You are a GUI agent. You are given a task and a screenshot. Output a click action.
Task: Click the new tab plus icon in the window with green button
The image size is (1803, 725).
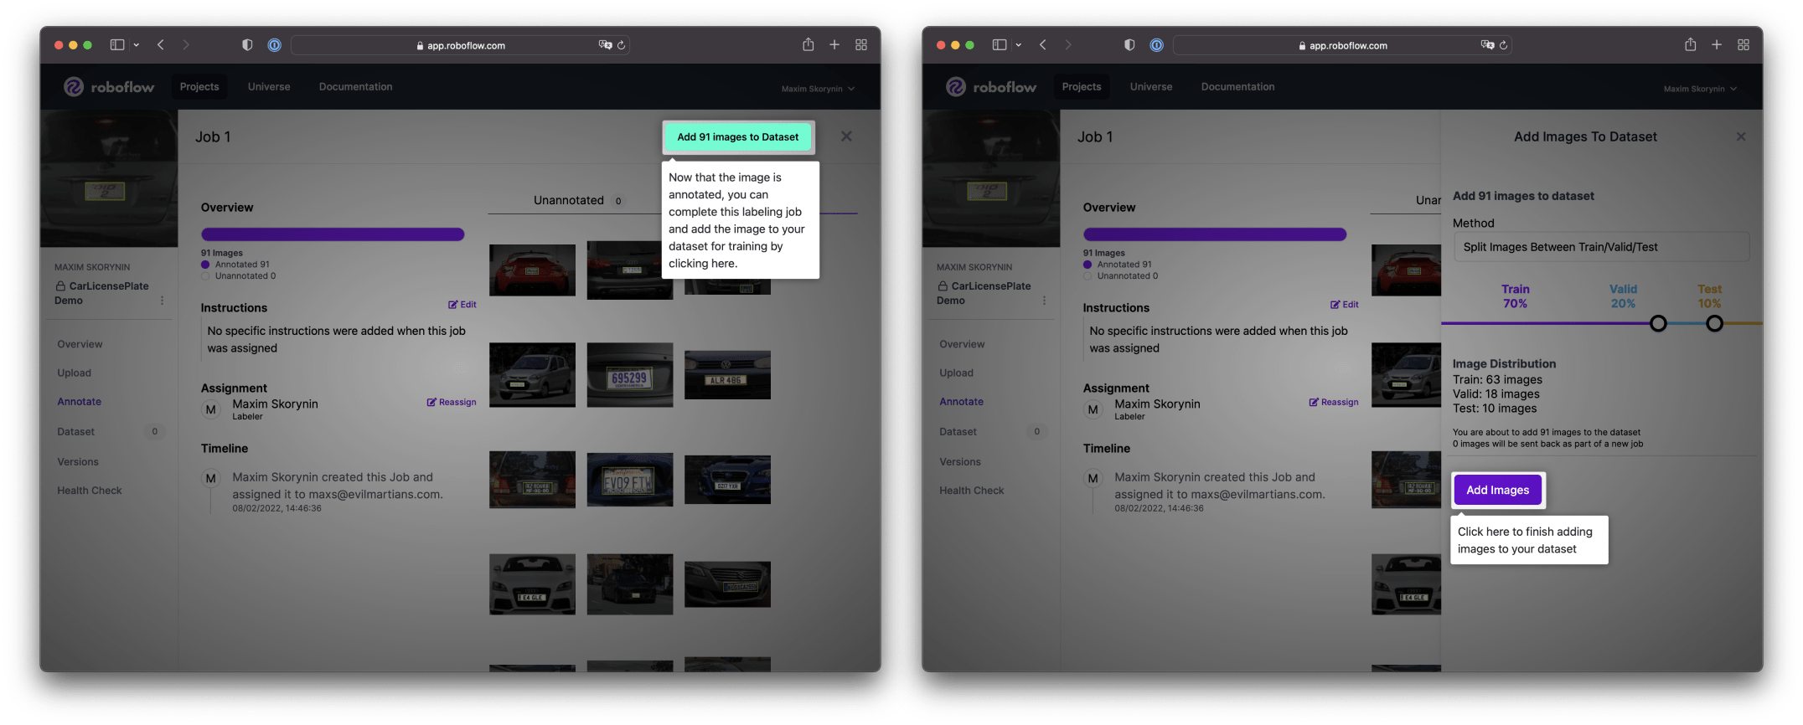pyautogui.click(x=834, y=45)
